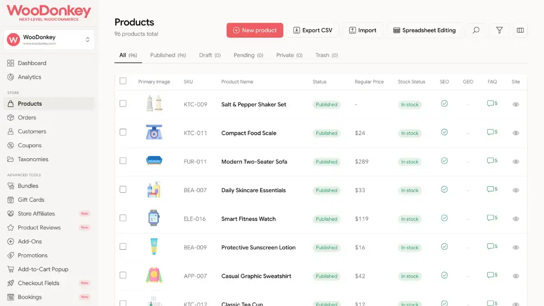Image resolution: width=544 pixels, height=306 pixels.
Task: Click SEO checkmark for Salt & Pepper Shaker Set
Action: [444, 103]
